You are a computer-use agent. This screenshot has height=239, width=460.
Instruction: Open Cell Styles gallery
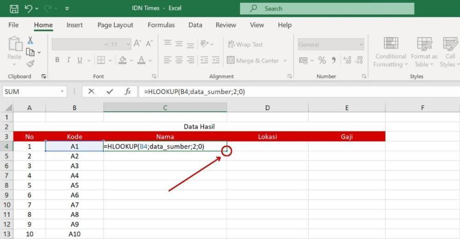coord(450,52)
